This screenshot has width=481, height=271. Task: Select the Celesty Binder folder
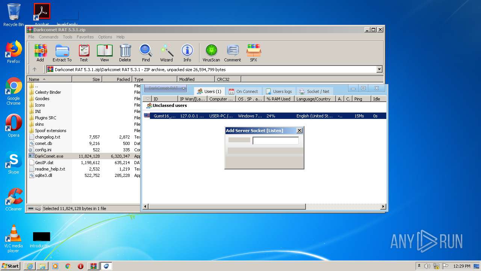coord(48,92)
